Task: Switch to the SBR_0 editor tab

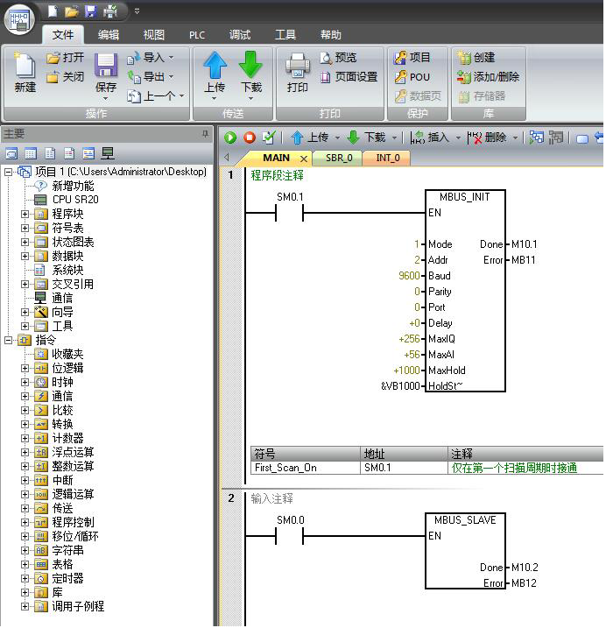Action: tap(339, 159)
